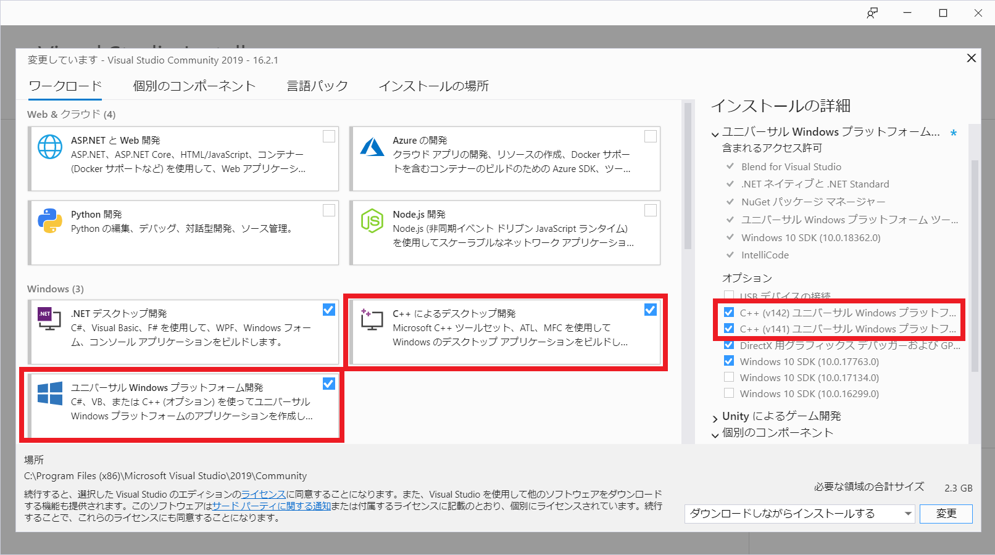Switch to the 個別のコンポーネント tab
995x555 pixels.
[x=194, y=86]
